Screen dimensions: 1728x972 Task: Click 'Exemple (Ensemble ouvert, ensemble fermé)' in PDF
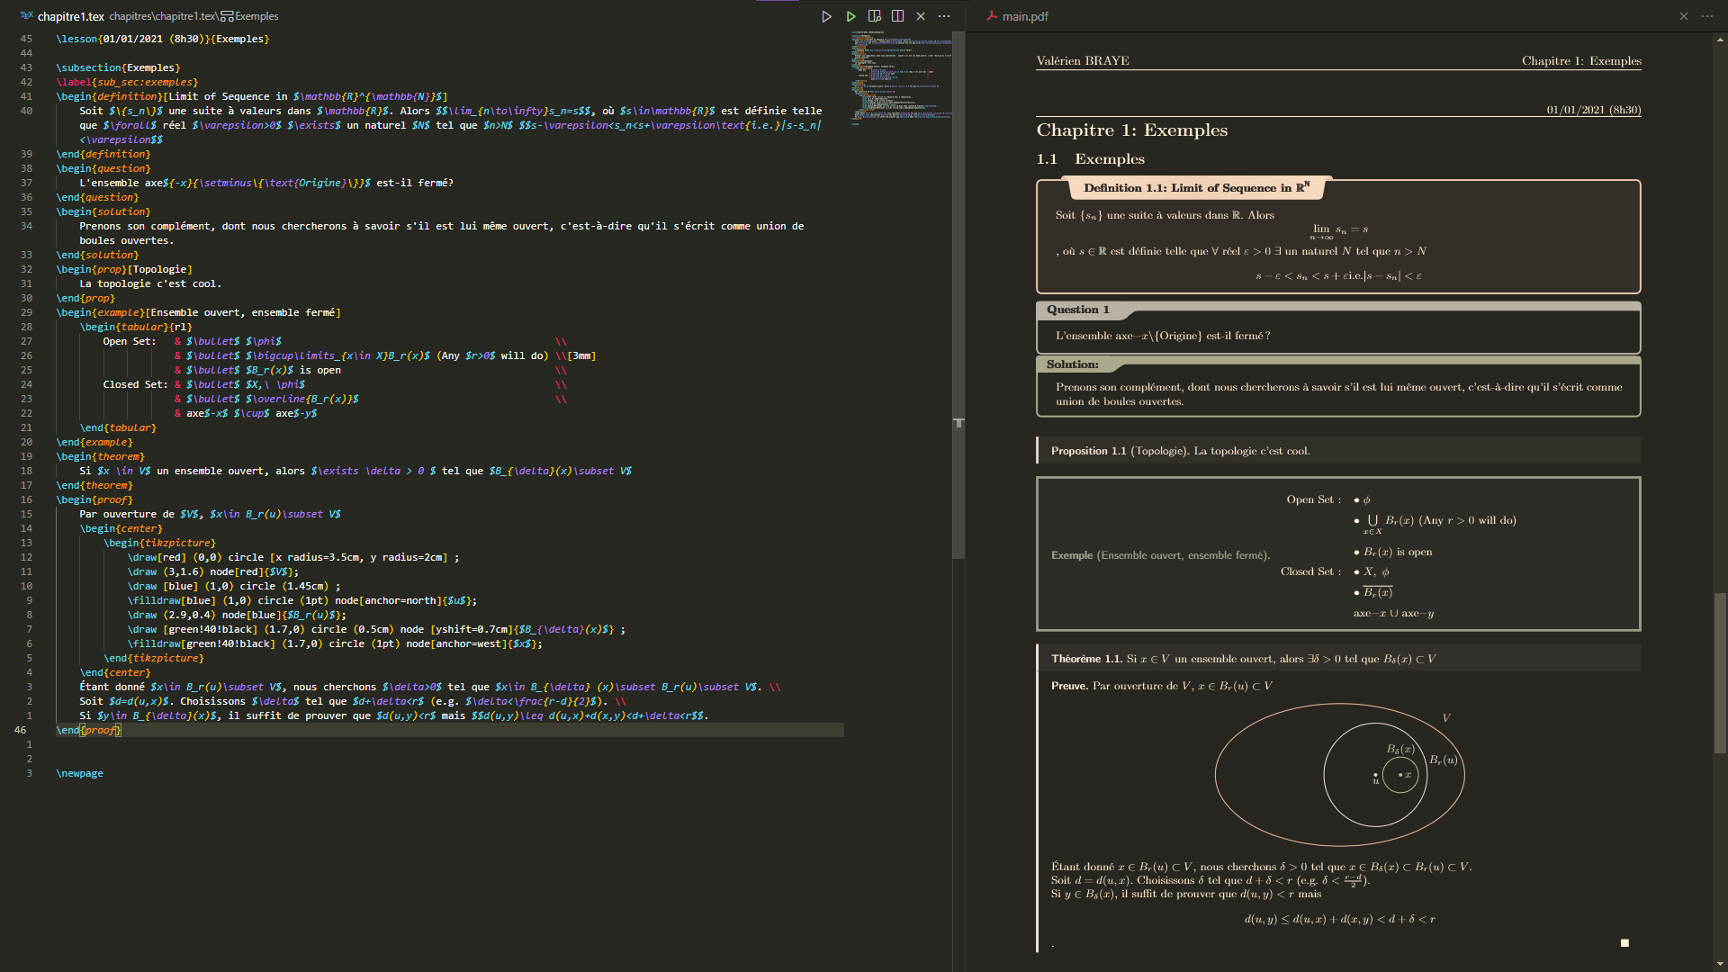1160,555
